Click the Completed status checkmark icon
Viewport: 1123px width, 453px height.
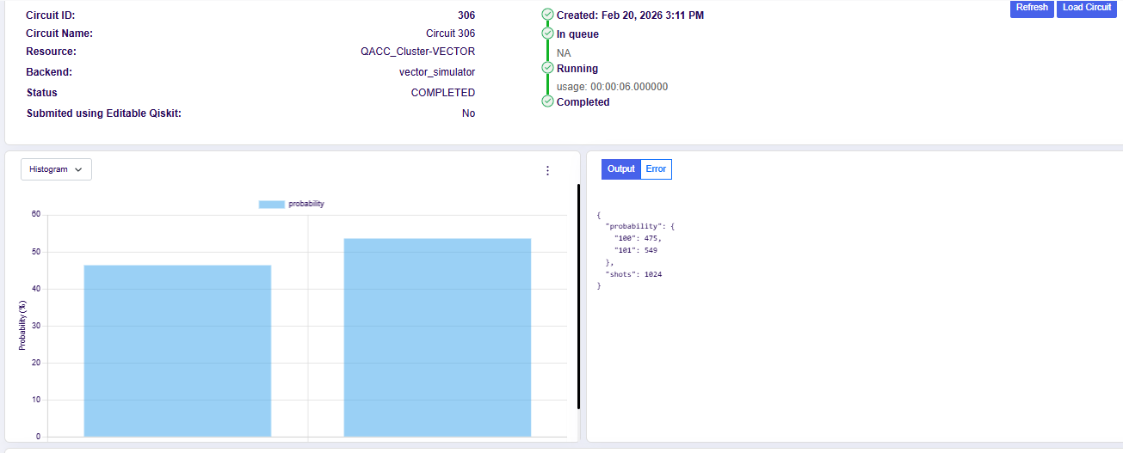547,101
